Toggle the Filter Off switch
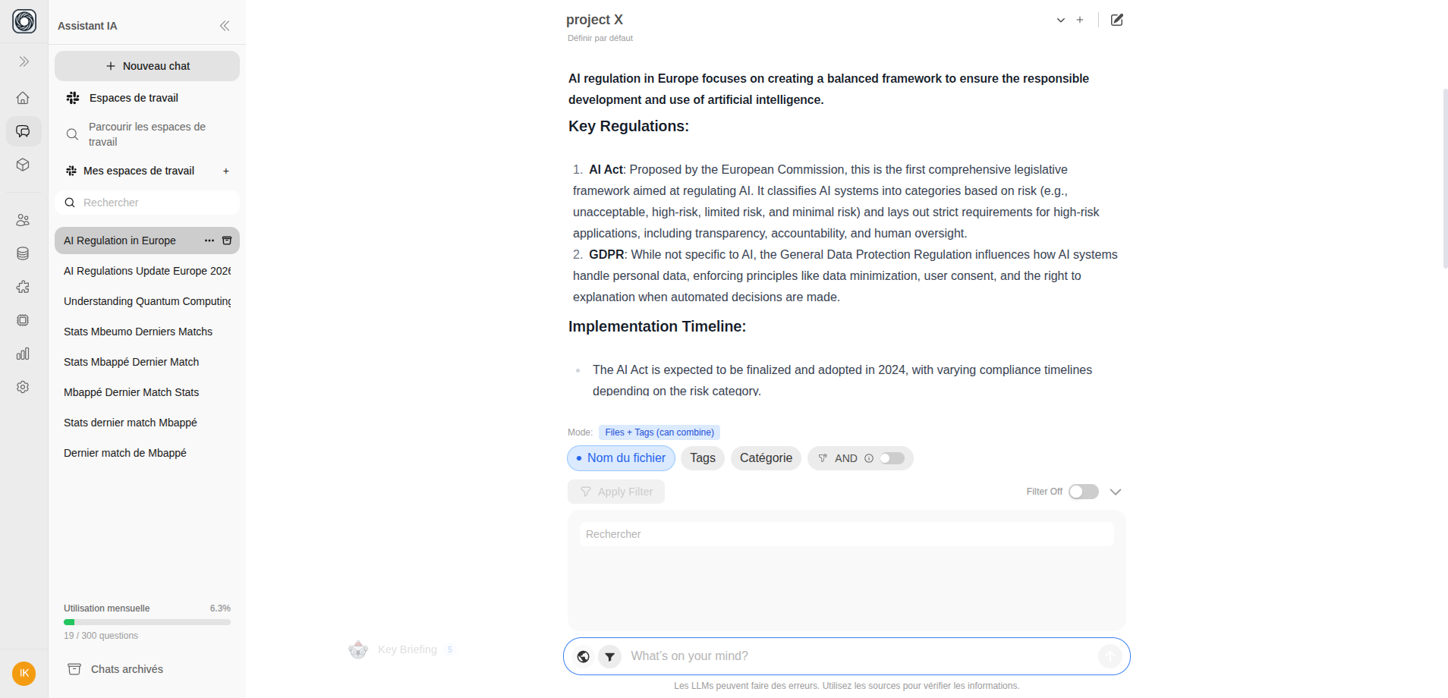The height and width of the screenshot is (698, 1448). pos(1084,492)
